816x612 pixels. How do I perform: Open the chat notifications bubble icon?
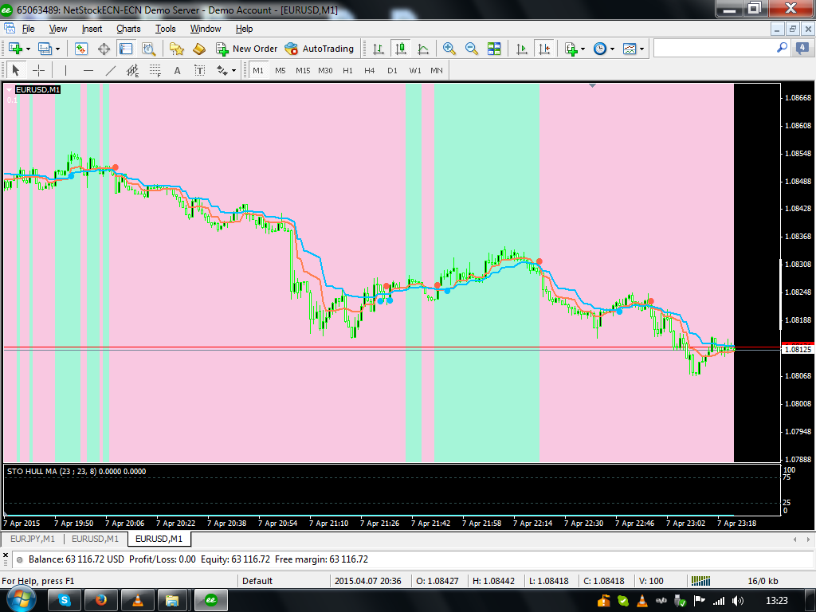(x=802, y=49)
